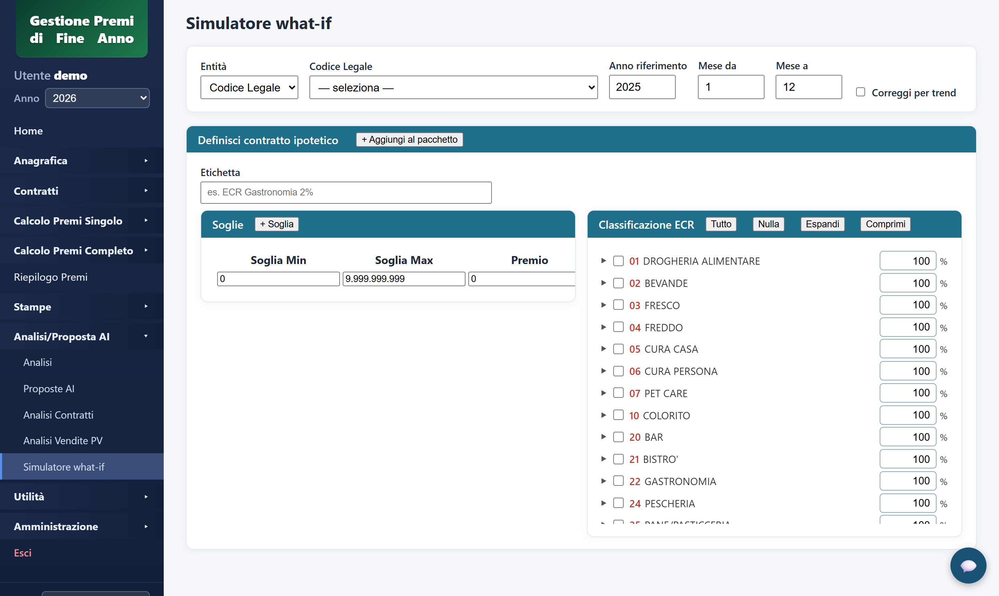Open the Entità Codice Legale dropdown
The width and height of the screenshot is (999, 596).
(249, 87)
